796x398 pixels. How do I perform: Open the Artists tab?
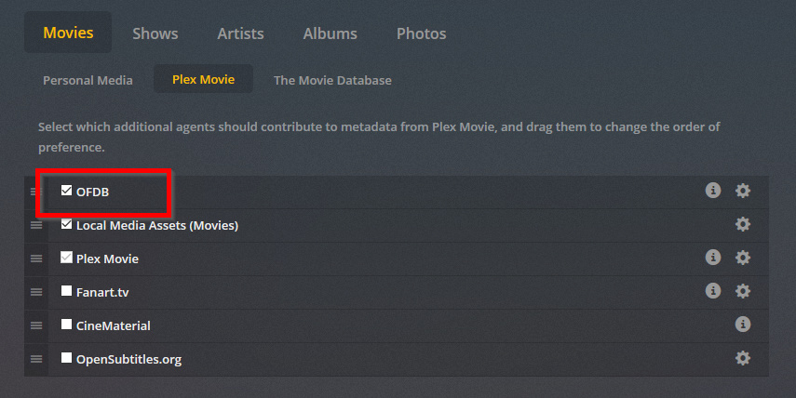pos(240,33)
